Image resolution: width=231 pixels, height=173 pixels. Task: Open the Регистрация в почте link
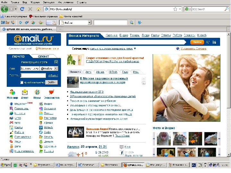[34, 62]
